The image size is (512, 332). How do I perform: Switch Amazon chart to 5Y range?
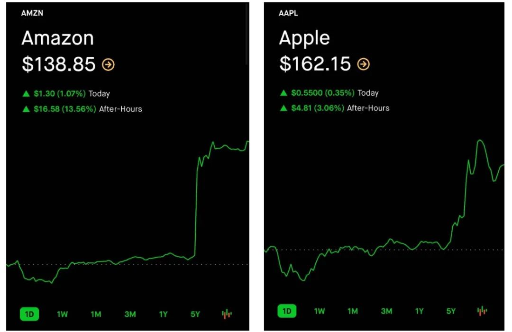195,314
